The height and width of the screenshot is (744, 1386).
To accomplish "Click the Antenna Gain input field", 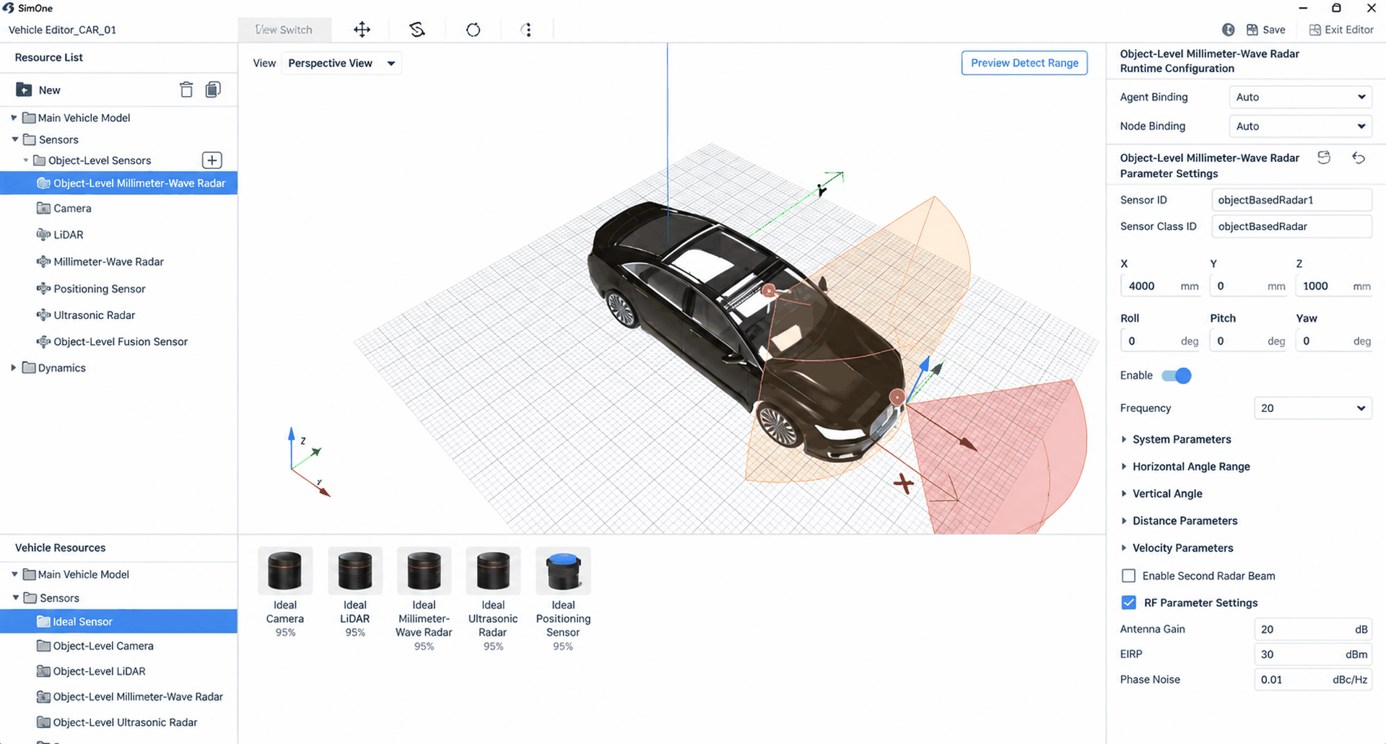I will (x=1312, y=629).
